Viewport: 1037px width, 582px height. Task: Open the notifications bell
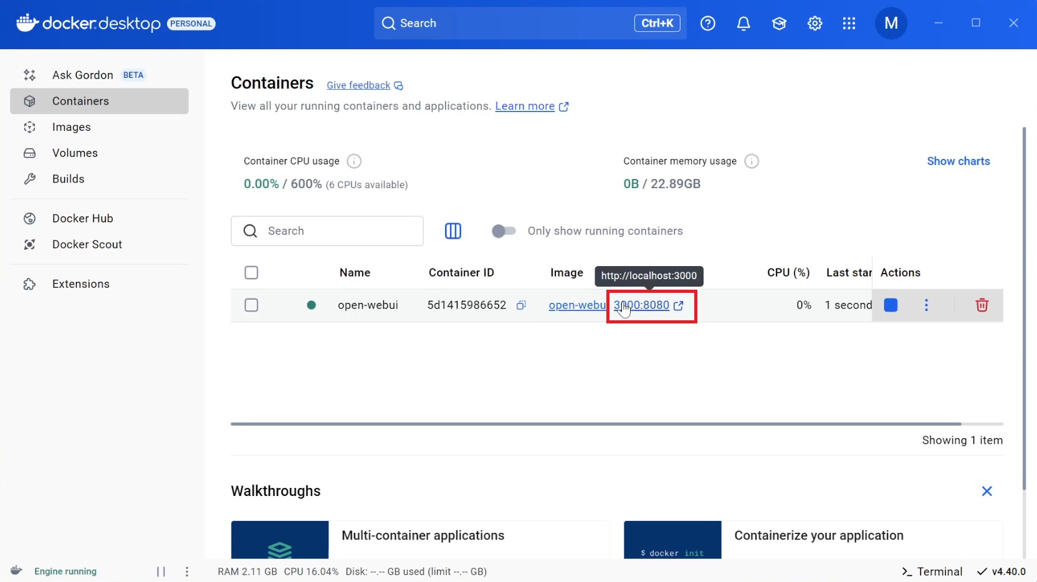[743, 24]
